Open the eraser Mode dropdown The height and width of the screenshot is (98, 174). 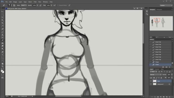click(x=24, y=5)
